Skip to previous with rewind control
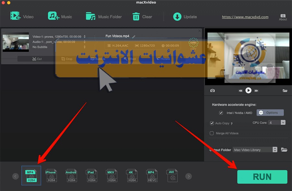The height and width of the screenshot is (191, 292). coord(240,91)
